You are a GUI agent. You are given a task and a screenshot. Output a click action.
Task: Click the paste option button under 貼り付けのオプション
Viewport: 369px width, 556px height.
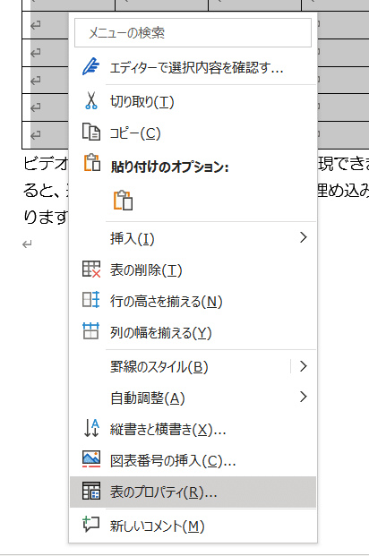pos(123,200)
